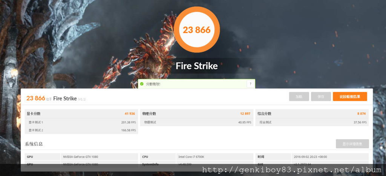Select the 物理测试 result row
Viewport: 386px width, 176px height.
click(196, 122)
